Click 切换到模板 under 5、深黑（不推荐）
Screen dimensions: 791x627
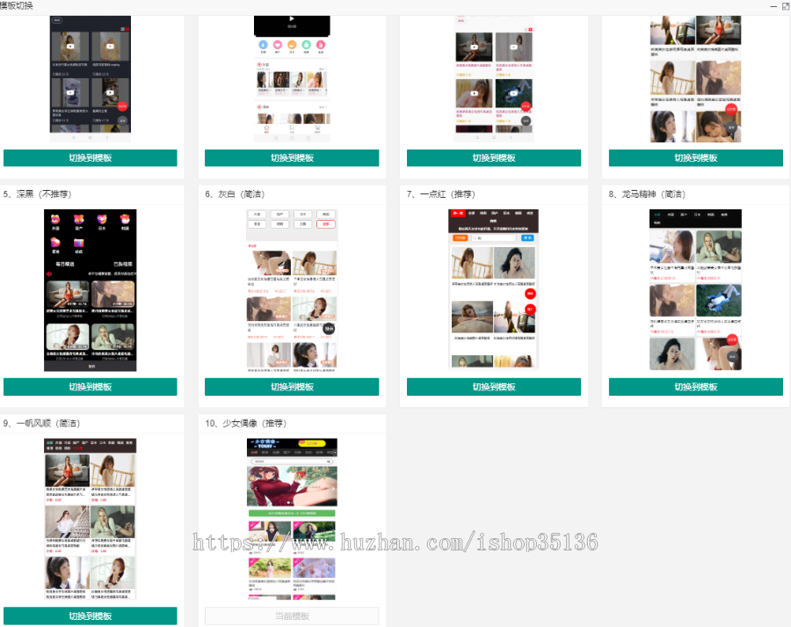(x=91, y=387)
